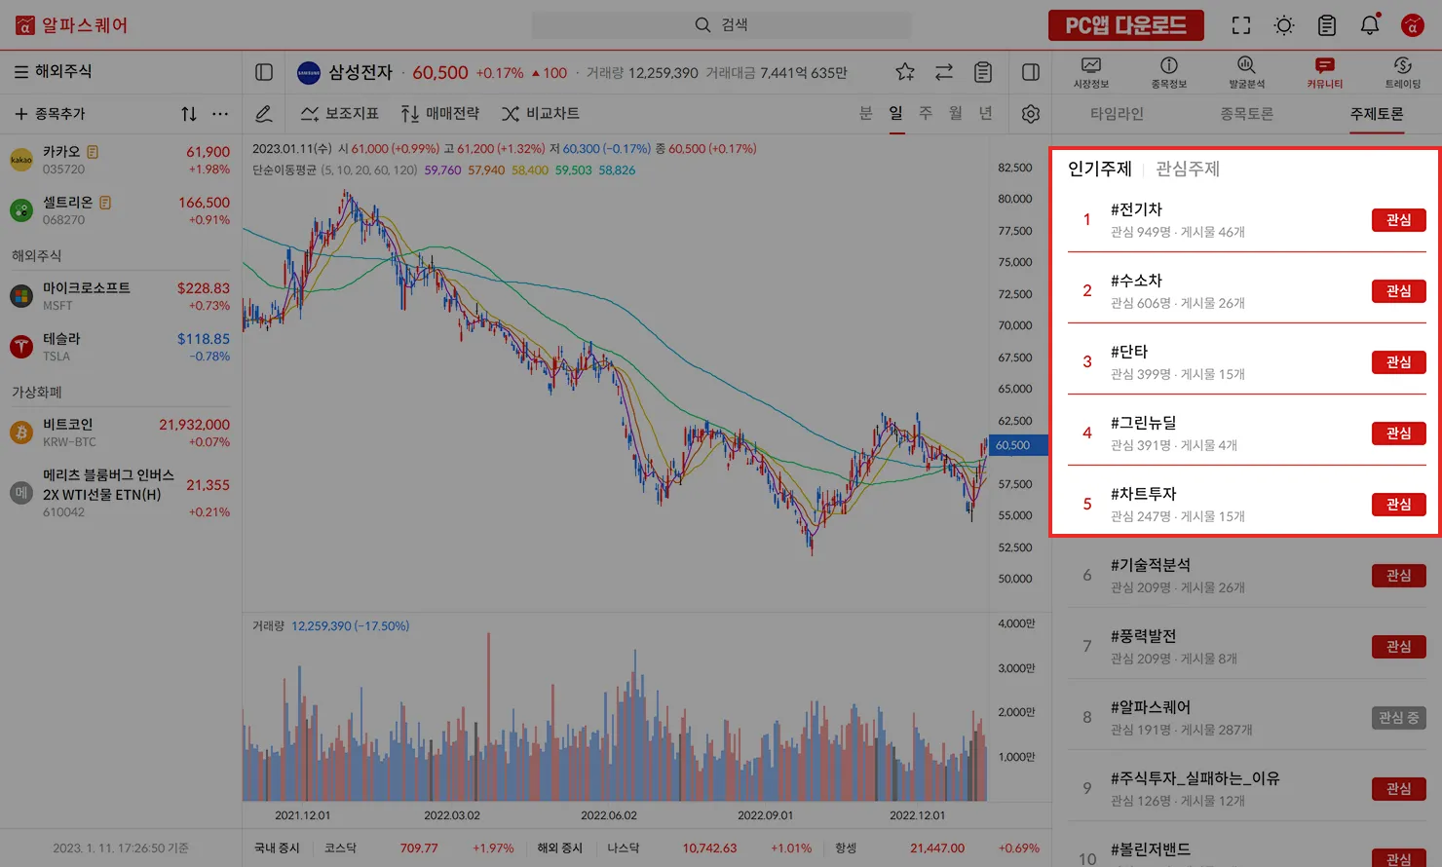This screenshot has width=1442, height=867.
Task: Follow the #전기차 topic
Action: tap(1399, 220)
